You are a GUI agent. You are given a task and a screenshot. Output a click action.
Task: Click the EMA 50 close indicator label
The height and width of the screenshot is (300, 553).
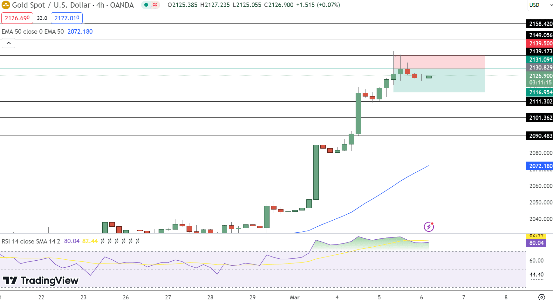(33, 31)
